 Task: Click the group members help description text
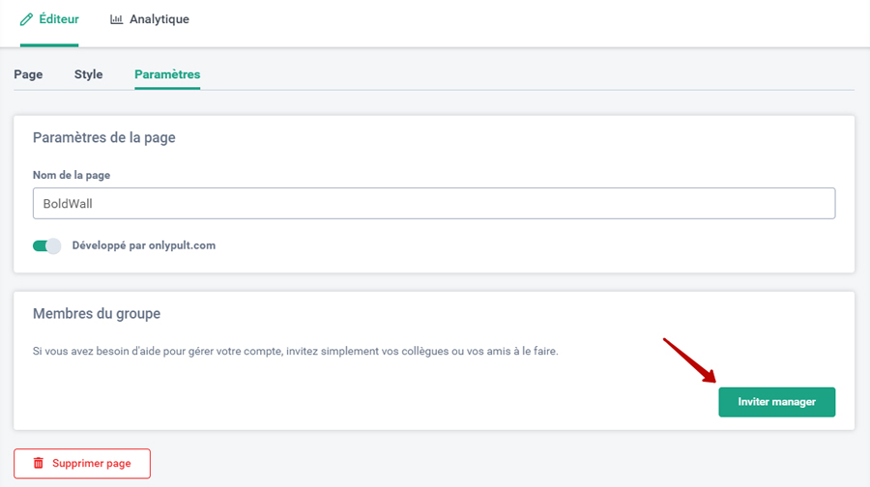[295, 351]
